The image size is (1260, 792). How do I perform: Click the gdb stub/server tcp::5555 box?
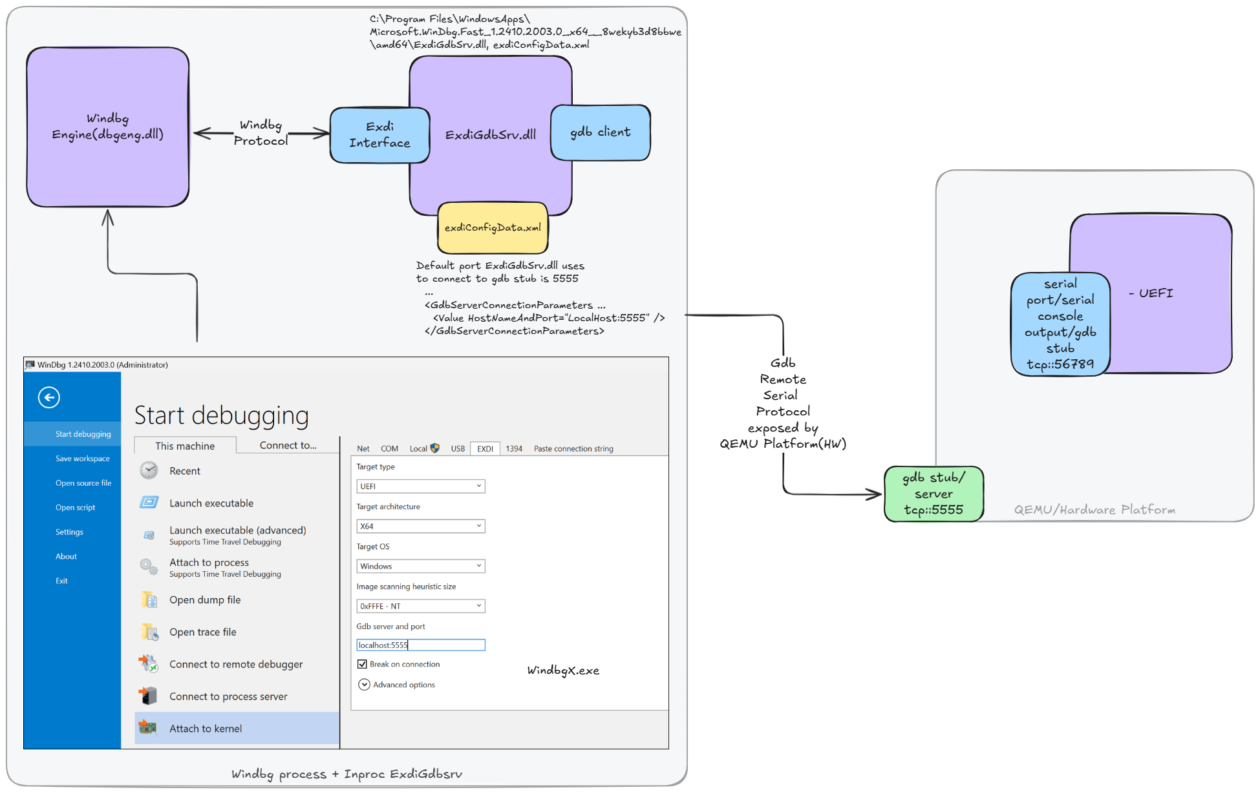pyautogui.click(x=934, y=494)
